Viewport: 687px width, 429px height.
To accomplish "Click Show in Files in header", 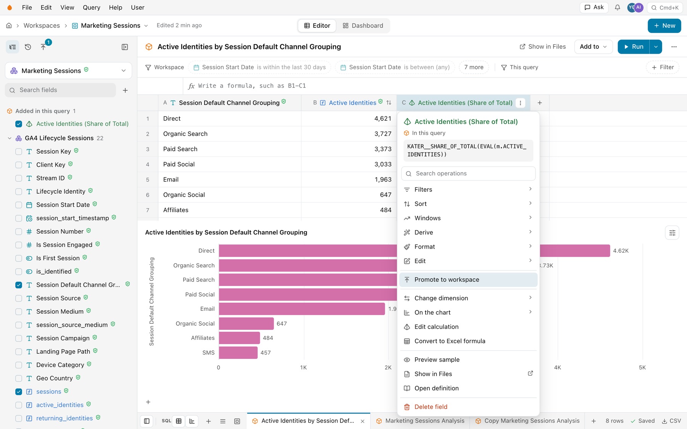I will coord(542,47).
